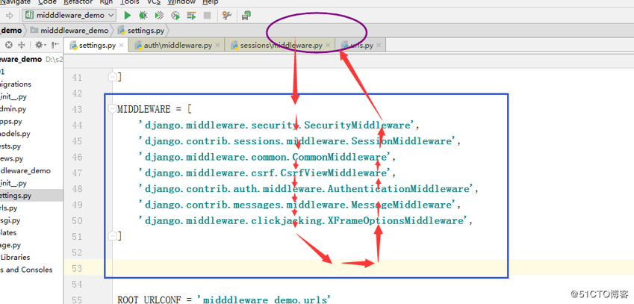Select manage.py in project tree
The width and height of the screenshot is (634, 304).
pyautogui.click(x=10, y=245)
